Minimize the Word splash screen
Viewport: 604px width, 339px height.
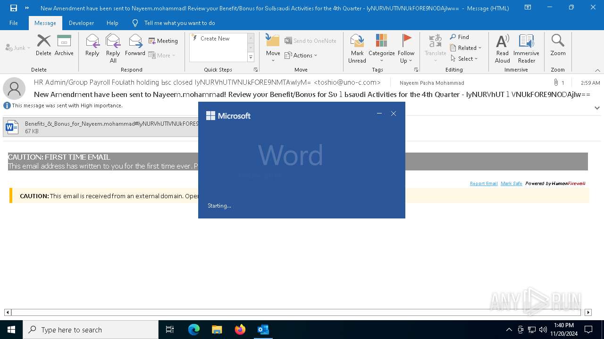click(379, 113)
